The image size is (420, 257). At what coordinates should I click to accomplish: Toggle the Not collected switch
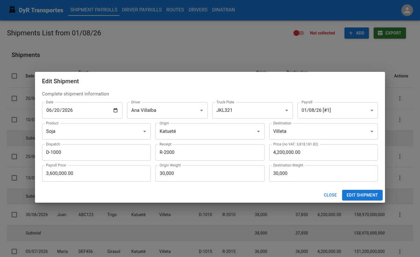coord(299,33)
